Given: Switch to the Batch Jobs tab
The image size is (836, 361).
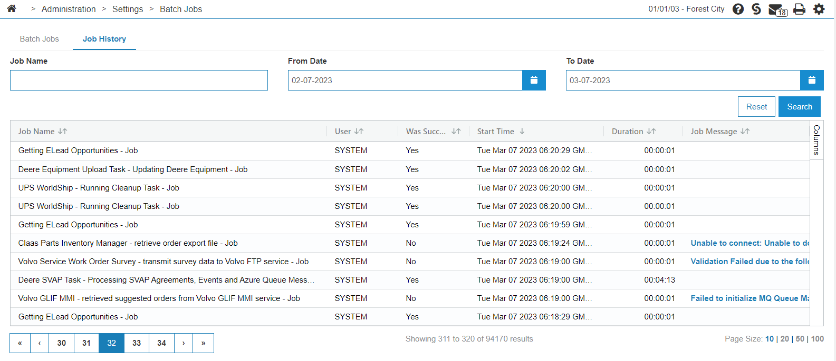Looking at the screenshot, I should click(40, 39).
